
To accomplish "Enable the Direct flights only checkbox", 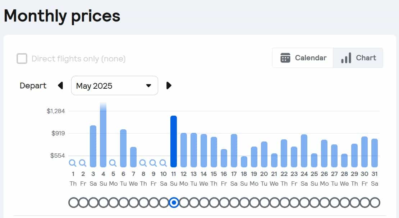I will point(22,59).
